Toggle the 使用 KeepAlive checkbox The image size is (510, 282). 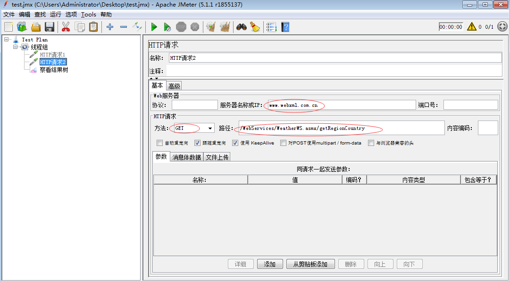235,143
